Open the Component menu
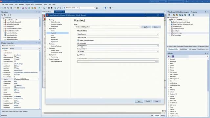The height and width of the screenshot is (118, 210). point(39,5)
